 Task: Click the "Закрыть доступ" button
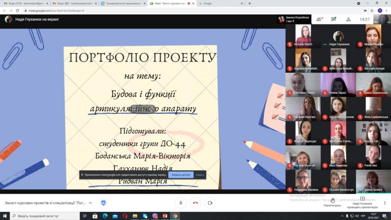[181, 175]
